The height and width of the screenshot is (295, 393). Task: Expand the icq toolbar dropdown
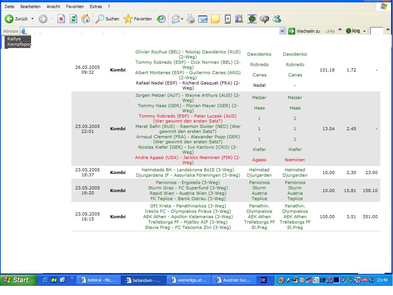[364, 31]
